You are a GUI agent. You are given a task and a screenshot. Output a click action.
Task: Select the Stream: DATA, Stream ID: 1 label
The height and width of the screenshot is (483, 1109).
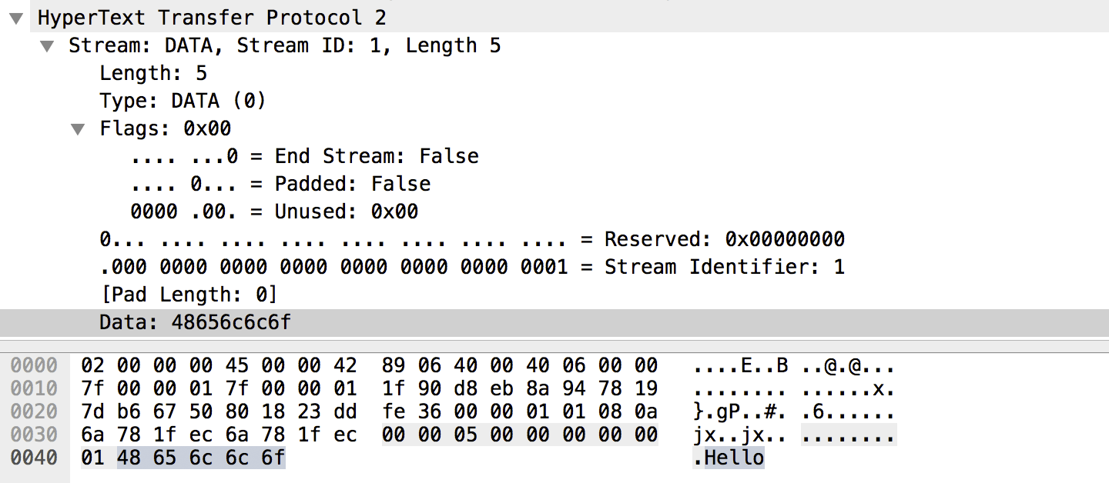[284, 45]
